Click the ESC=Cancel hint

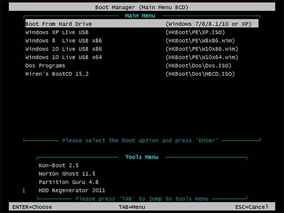click(x=252, y=207)
